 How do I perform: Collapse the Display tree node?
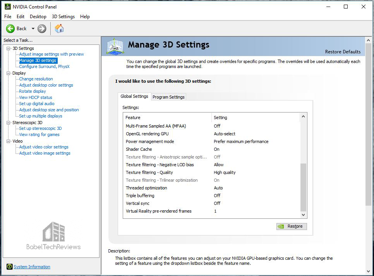point(9,73)
